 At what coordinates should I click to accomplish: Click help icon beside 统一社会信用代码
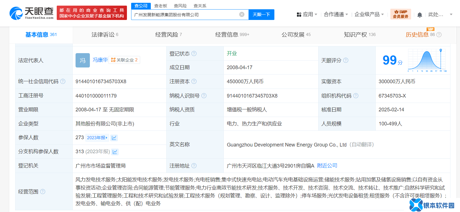click(x=63, y=82)
